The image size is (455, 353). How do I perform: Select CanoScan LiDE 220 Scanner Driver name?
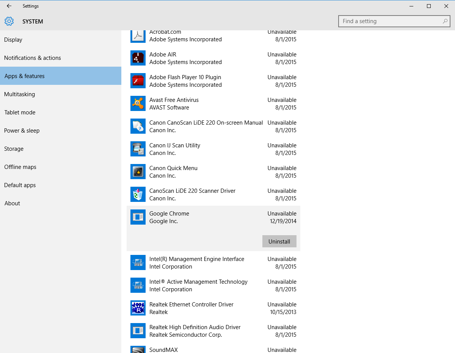(192, 191)
